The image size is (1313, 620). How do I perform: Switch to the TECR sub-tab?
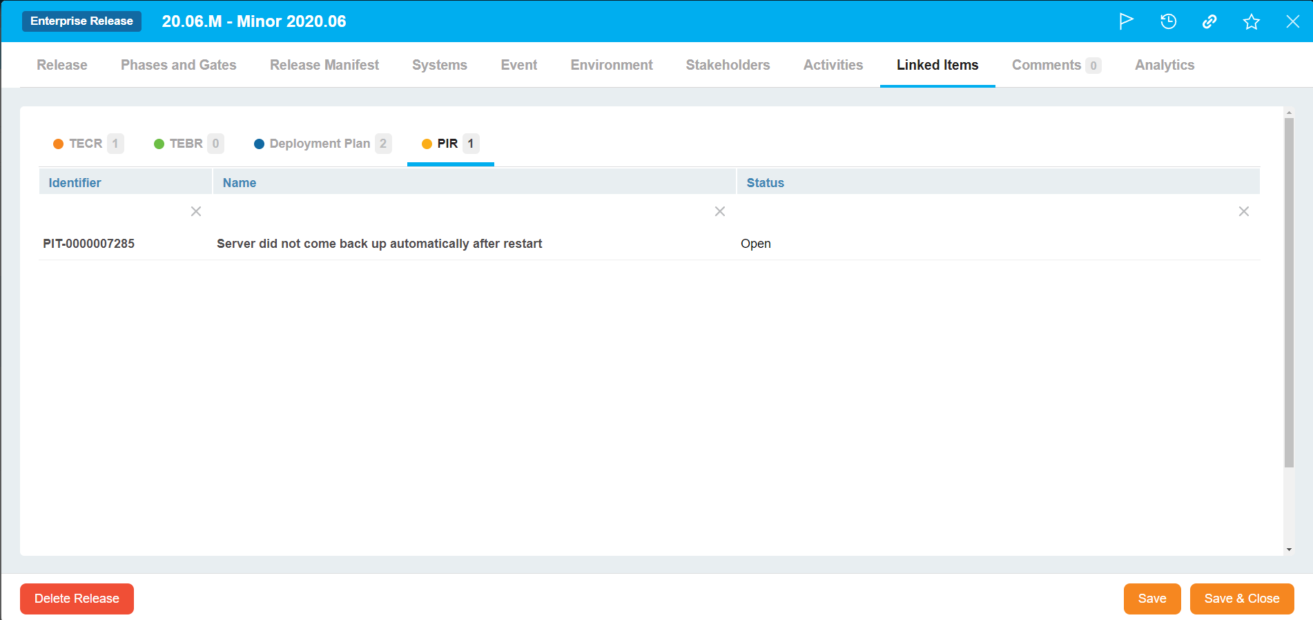click(x=87, y=144)
